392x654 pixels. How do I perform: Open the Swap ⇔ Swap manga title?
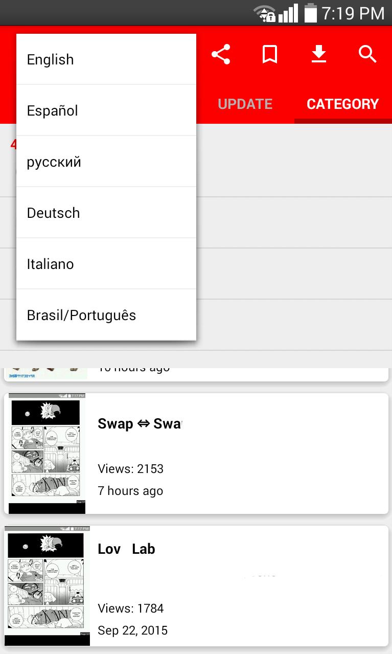click(140, 424)
